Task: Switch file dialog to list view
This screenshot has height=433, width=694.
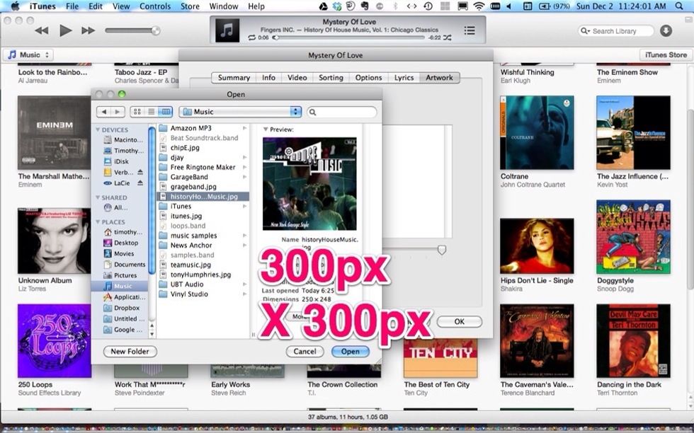Action: [151, 112]
